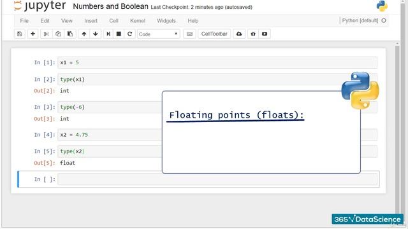Open the Help menu
Viewport: 408px width, 229px height.
click(x=193, y=21)
